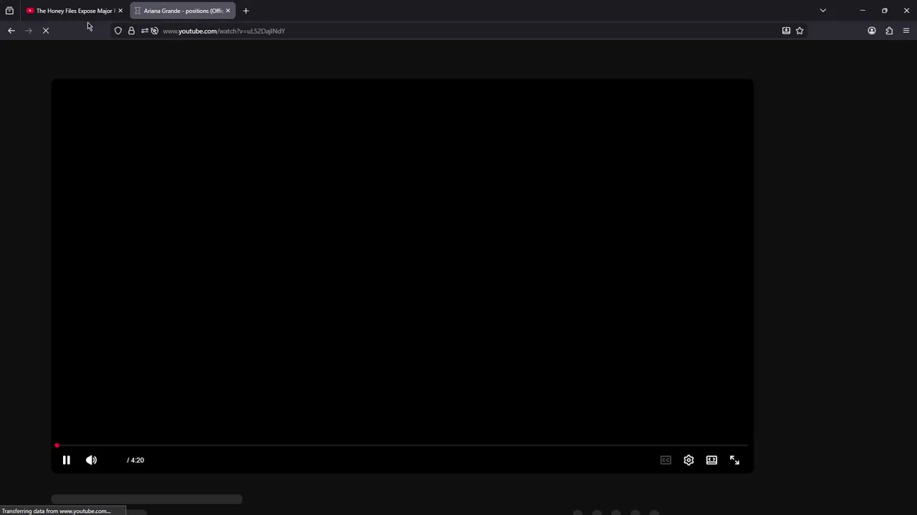Click the 4:20 duration text
The image size is (917, 515).
click(136, 460)
